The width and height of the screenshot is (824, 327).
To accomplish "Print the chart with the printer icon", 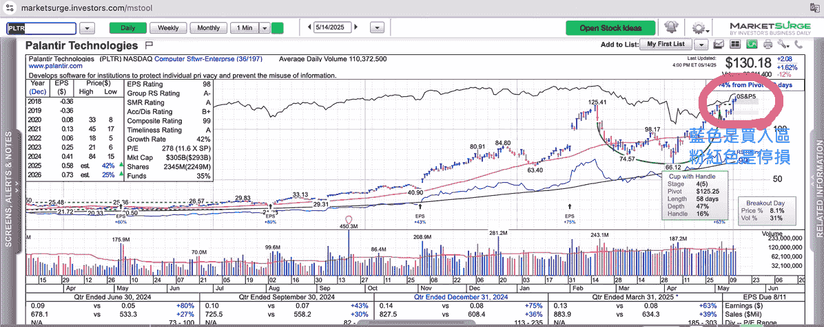I will click(x=768, y=45).
